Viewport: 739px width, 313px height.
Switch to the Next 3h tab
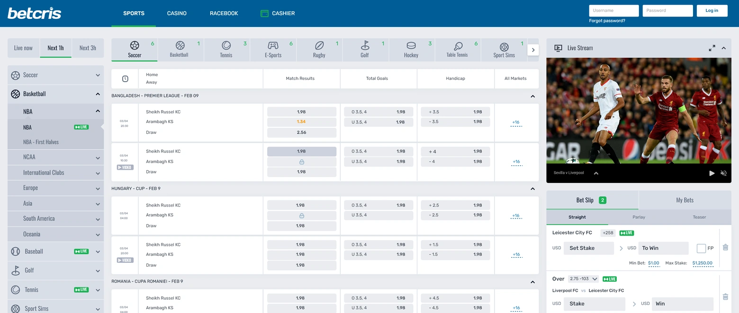pyautogui.click(x=88, y=48)
